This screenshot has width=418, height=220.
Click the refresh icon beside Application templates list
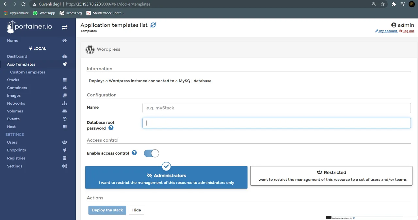(153, 25)
